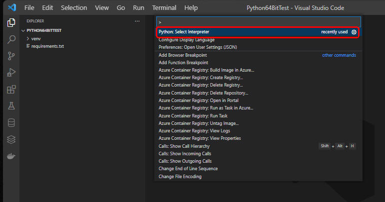Select Azure Container Registry: Delete Repository
Screen dimensions: 385x202
[259, 93]
